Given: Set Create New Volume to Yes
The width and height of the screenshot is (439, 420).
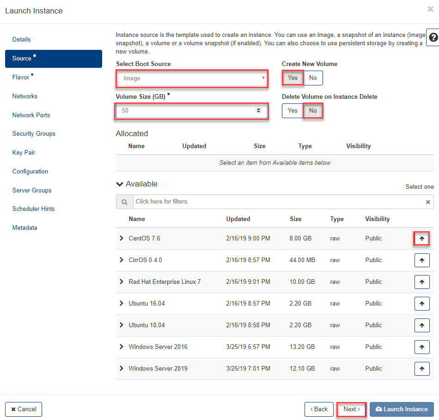Looking at the screenshot, I should click(293, 78).
